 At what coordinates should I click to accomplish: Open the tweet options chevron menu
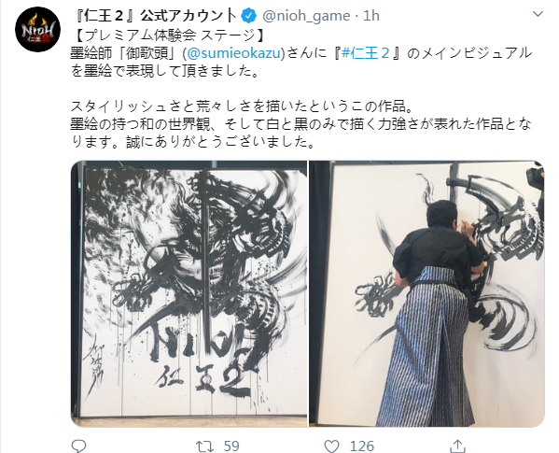pos(538,14)
